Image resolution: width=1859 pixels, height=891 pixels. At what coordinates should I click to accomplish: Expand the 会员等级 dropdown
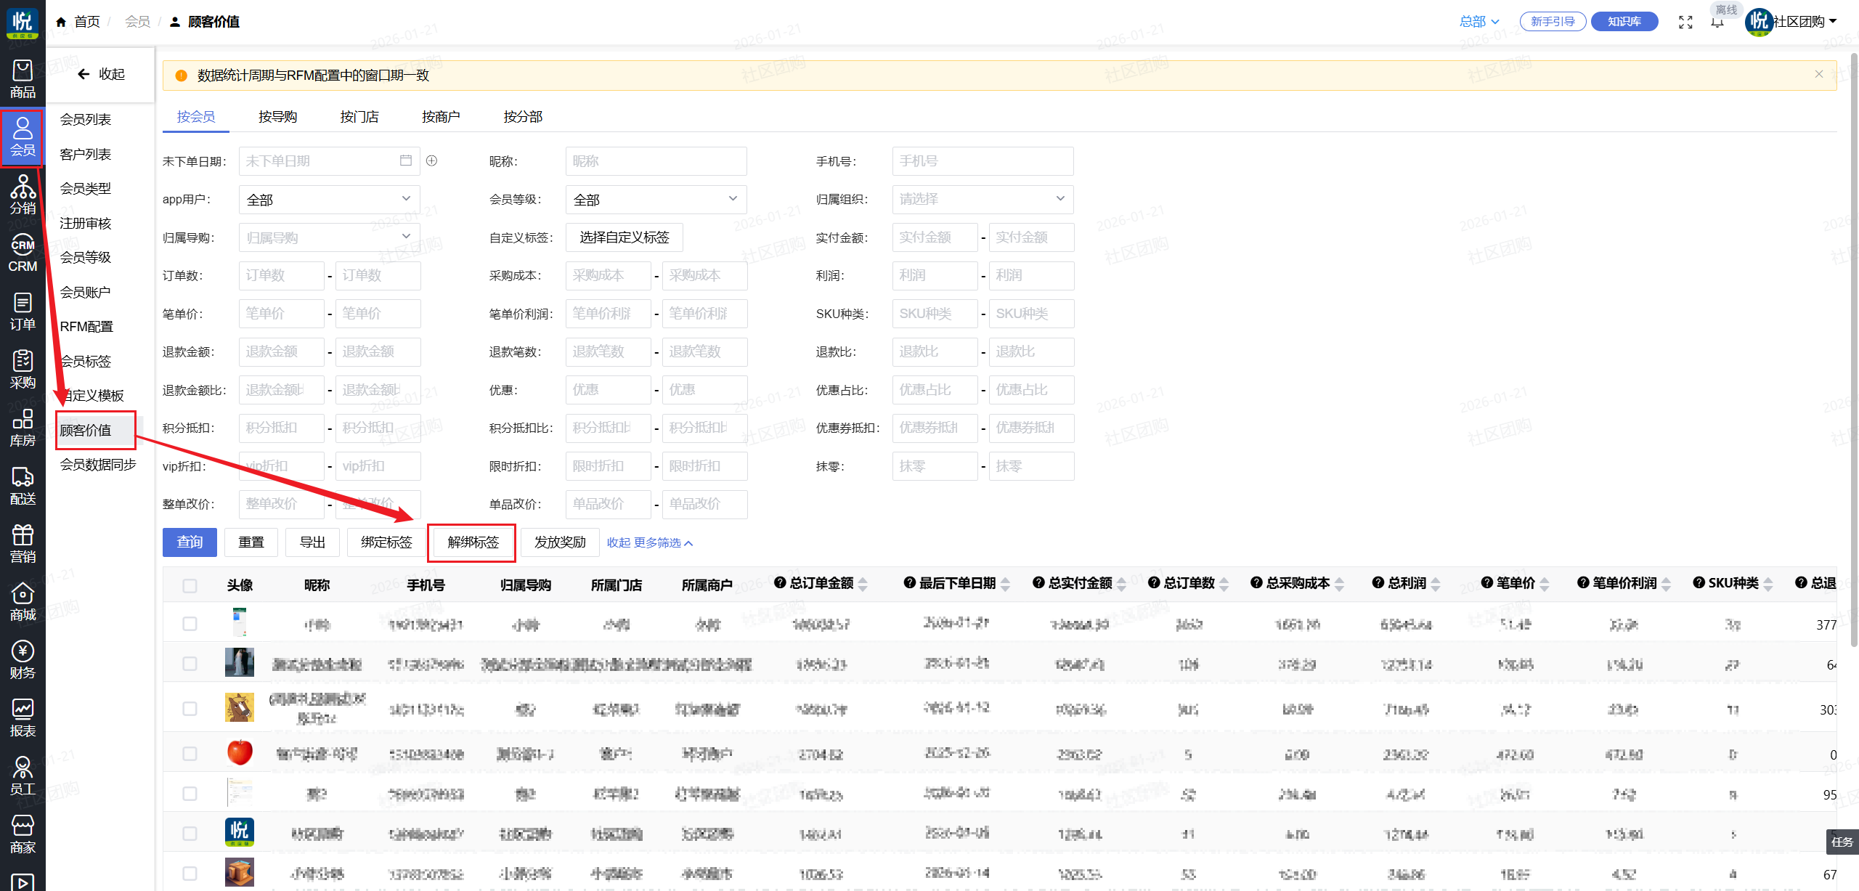tap(656, 199)
